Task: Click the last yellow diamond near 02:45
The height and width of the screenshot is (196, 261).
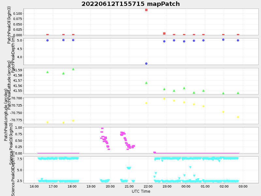Action: [238, 117]
